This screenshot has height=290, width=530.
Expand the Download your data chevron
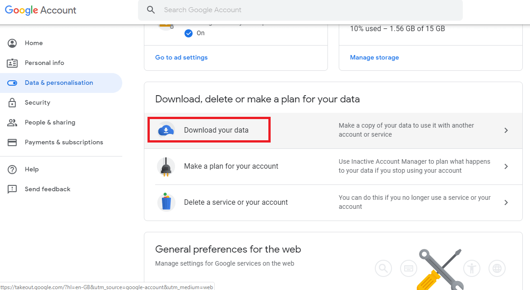click(506, 130)
